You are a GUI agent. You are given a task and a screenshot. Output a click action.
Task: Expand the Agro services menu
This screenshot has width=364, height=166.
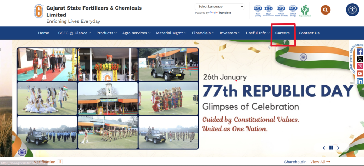[136, 33]
